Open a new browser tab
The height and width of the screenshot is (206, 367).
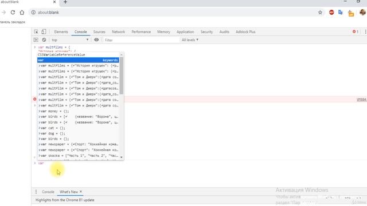click(x=65, y=2)
